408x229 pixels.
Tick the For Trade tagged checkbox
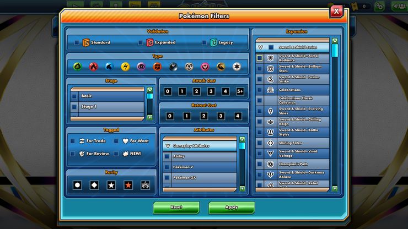click(73, 141)
